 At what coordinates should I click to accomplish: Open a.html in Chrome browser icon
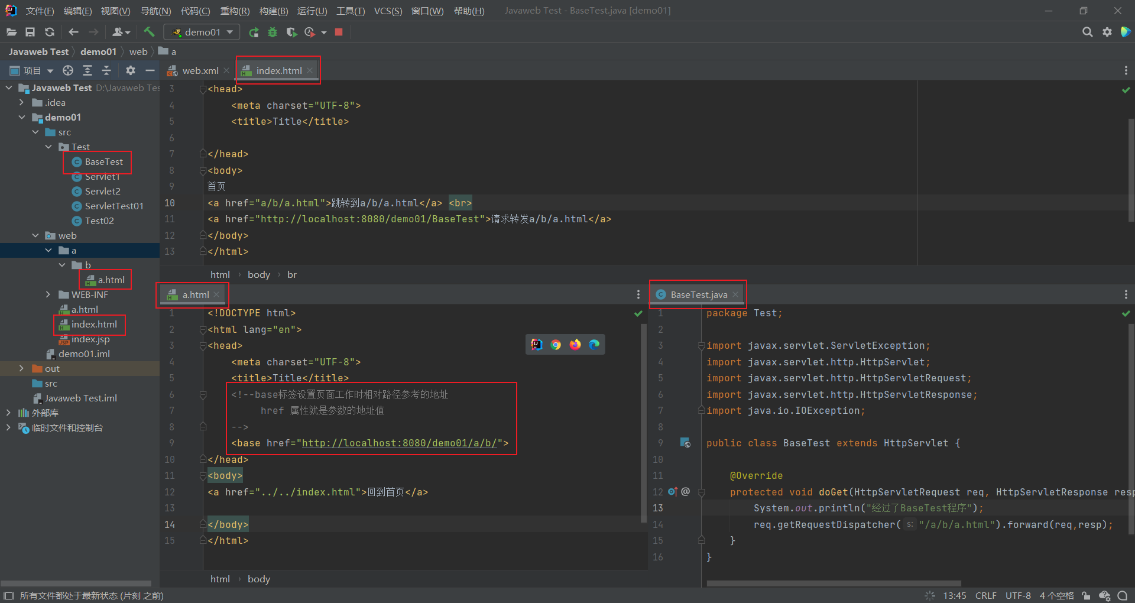point(556,345)
